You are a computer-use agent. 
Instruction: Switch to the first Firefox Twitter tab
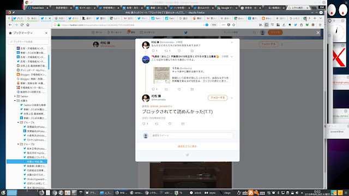(x=19, y=18)
